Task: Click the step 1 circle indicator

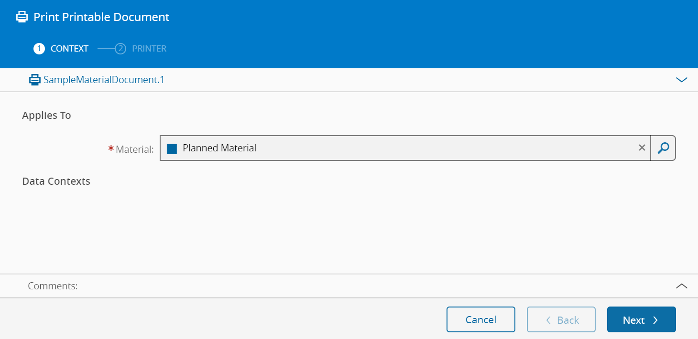Action: (39, 49)
